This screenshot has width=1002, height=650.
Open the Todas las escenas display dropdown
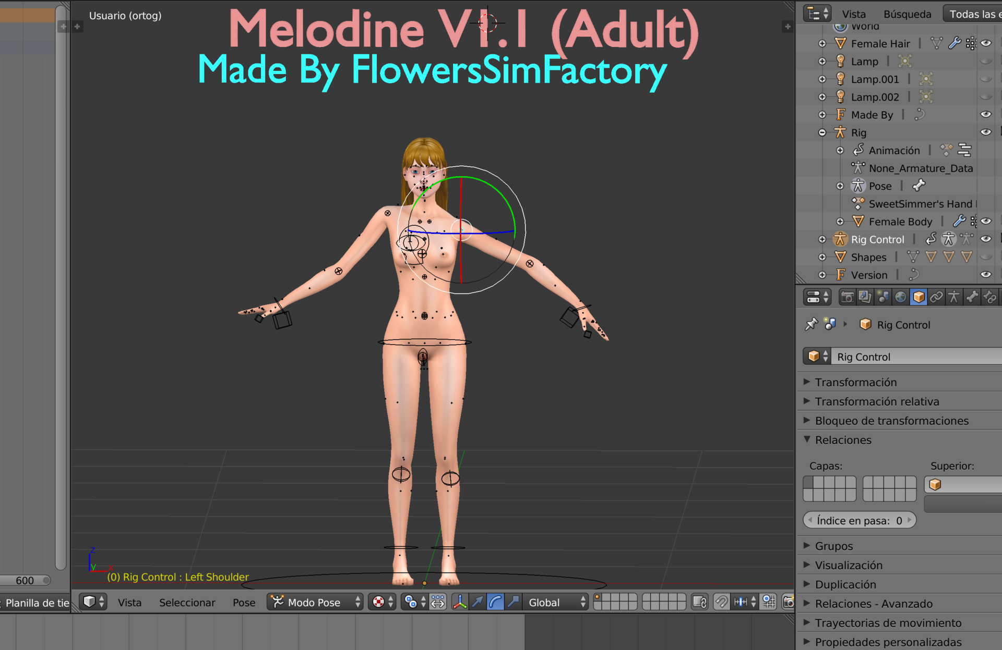pos(973,14)
